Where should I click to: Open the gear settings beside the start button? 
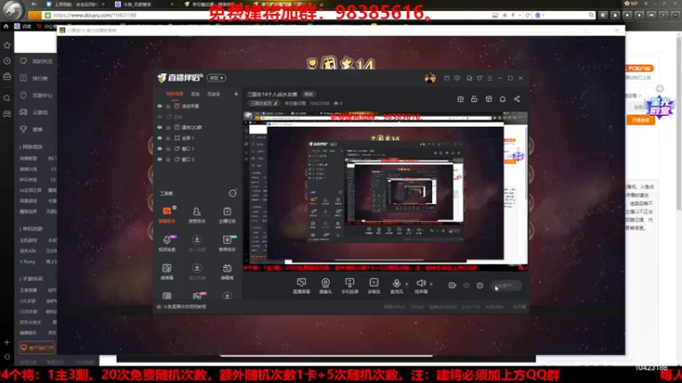coord(480,285)
